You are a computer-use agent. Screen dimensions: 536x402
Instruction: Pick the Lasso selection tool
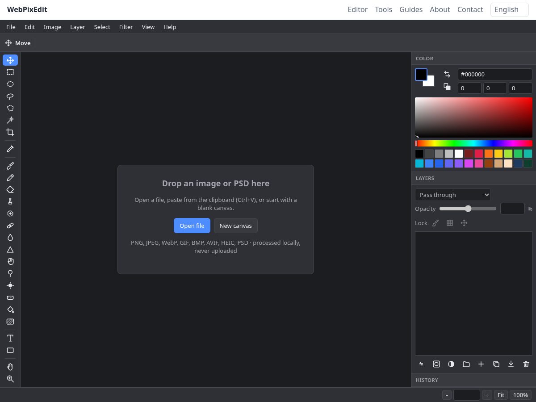[x=10, y=96]
